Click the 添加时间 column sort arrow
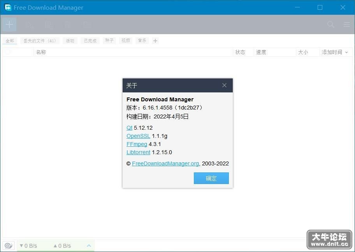 [x=346, y=52]
